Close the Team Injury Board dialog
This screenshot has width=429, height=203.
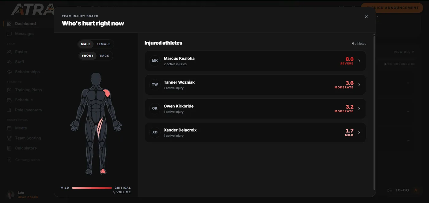tap(366, 17)
